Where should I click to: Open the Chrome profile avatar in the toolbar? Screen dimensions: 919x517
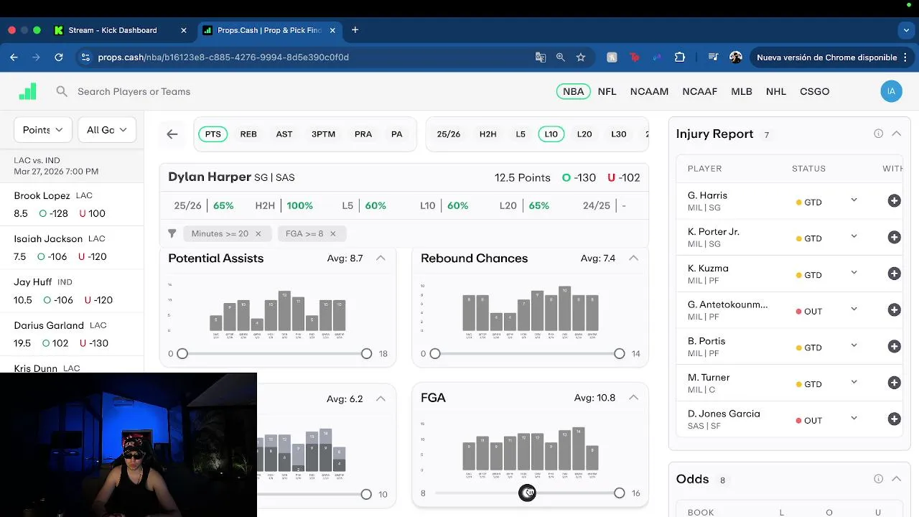tap(735, 57)
